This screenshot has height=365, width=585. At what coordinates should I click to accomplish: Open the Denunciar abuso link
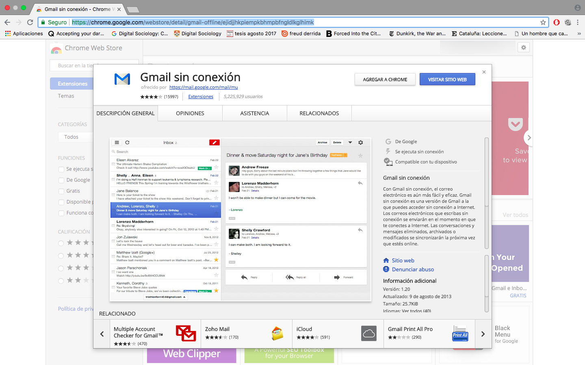413,269
